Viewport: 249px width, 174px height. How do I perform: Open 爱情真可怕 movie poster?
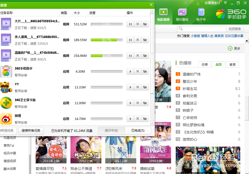[x=51, y=150]
